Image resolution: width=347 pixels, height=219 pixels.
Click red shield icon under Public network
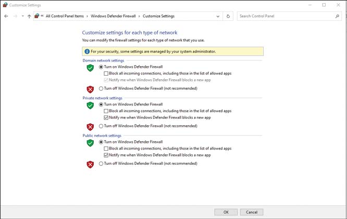point(90,164)
